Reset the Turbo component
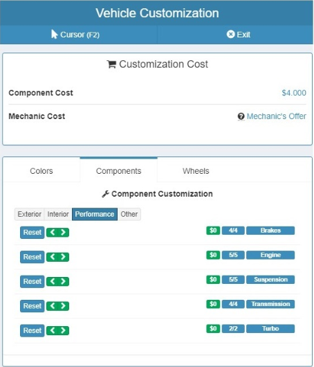The width and height of the screenshot is (314, 367). 33,330
